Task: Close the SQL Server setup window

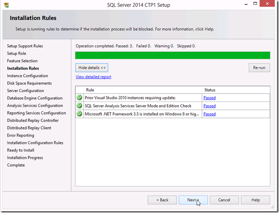Action: (267, 4)
